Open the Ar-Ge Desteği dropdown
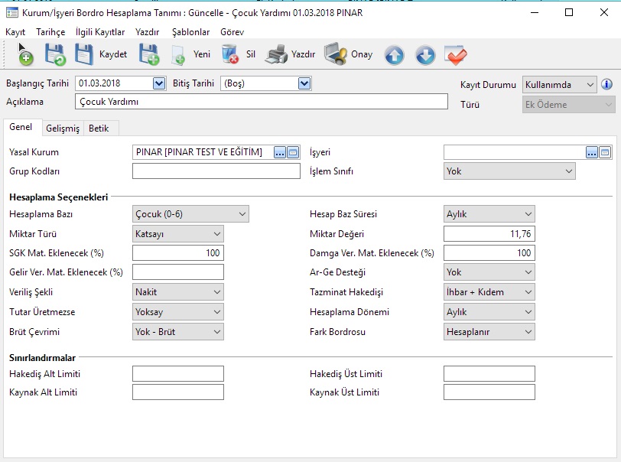This screenshot has width=621, height=462. [x=489, y=272]
